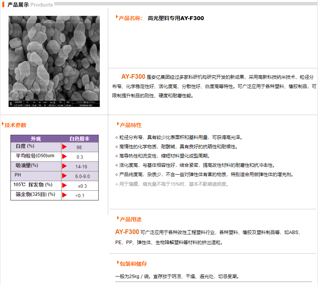Click the red arrow in the 挥发物 row
This screenshot has height=285, width=318.
(65, 185)
